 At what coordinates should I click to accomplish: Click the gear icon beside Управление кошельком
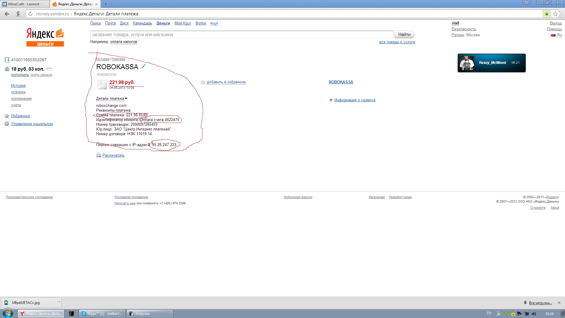point(7,124)
